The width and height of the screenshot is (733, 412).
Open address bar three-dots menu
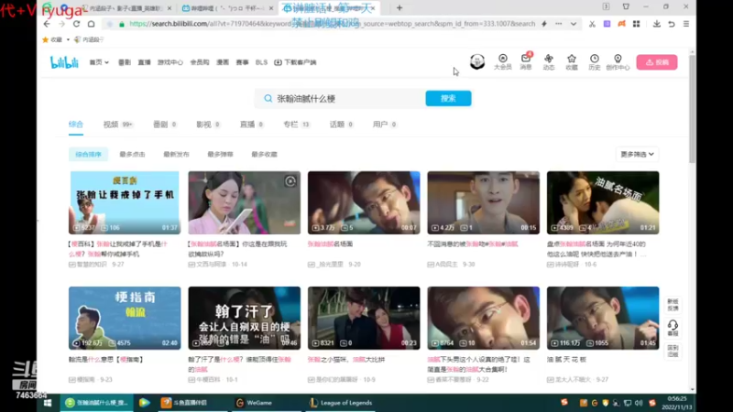pyautogui.click(x=559, y=24)
